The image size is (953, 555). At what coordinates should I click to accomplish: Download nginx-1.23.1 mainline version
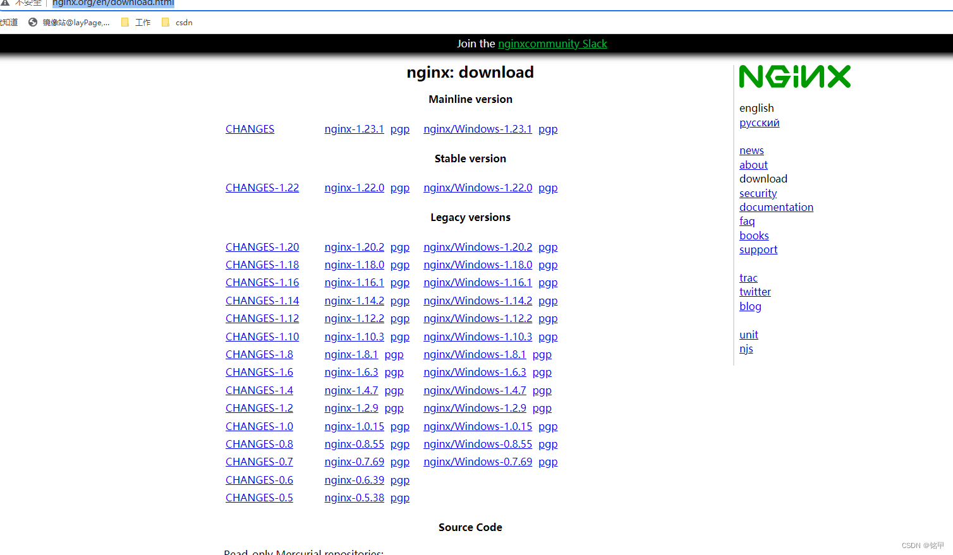click(x=354, y=129)
